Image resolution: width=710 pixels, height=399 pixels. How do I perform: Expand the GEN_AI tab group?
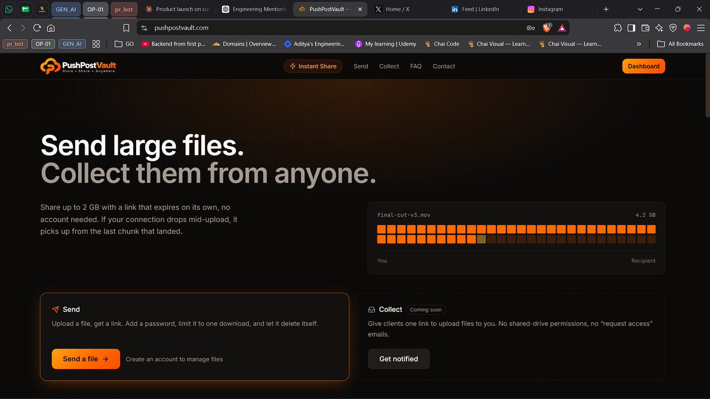(66, 9)
